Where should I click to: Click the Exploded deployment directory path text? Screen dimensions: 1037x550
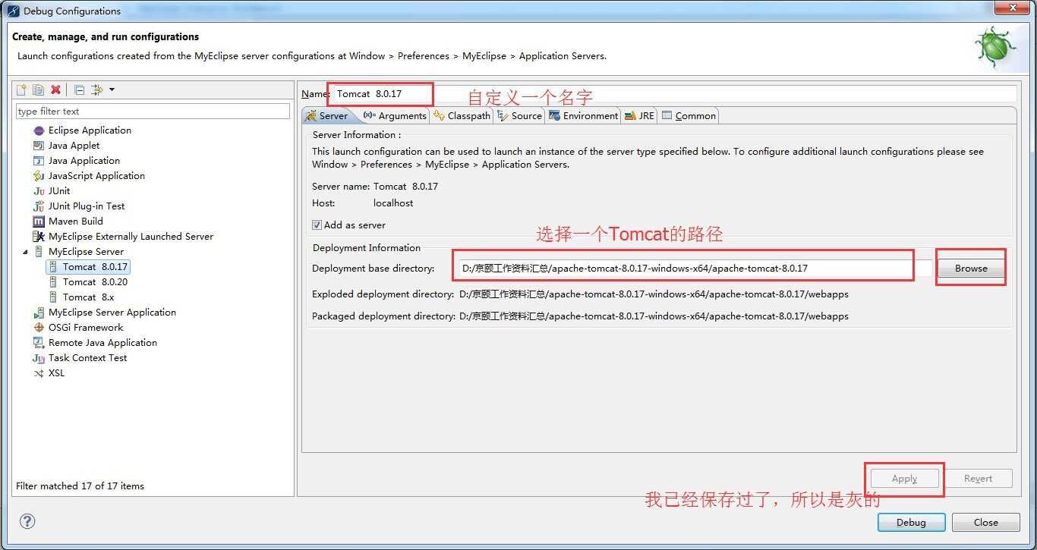point(654,294)
